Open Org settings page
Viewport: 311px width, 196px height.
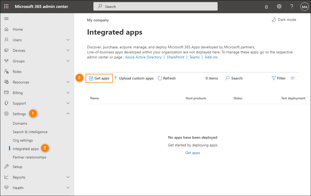tap(23, 140)
